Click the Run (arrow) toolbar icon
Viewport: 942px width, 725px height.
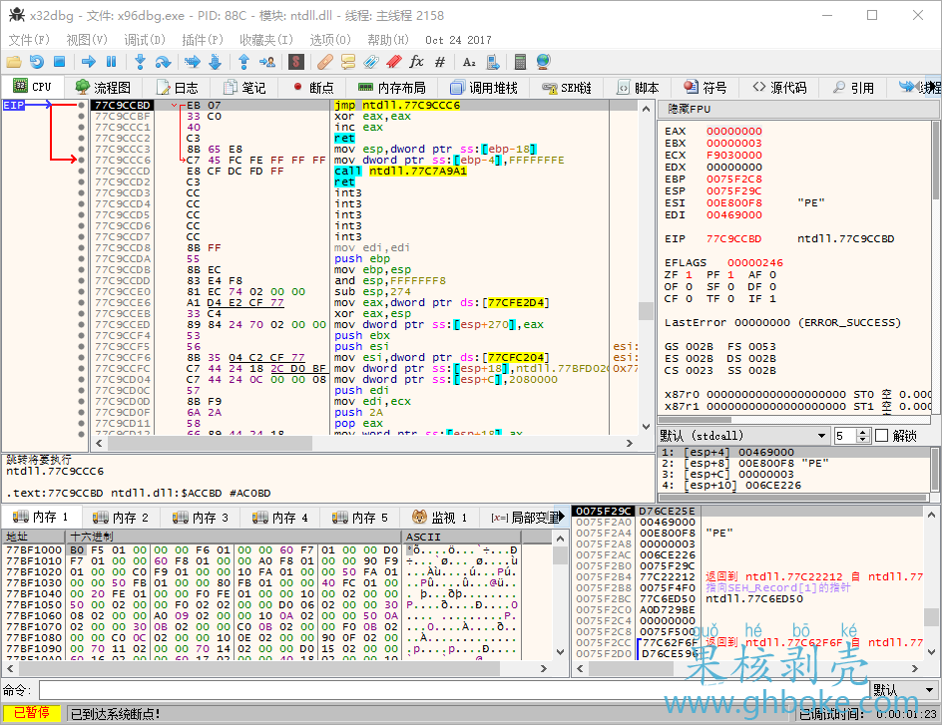click(x=89, y=62)
